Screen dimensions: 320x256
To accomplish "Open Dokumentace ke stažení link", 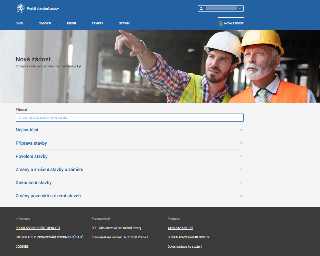I will 185,247.
